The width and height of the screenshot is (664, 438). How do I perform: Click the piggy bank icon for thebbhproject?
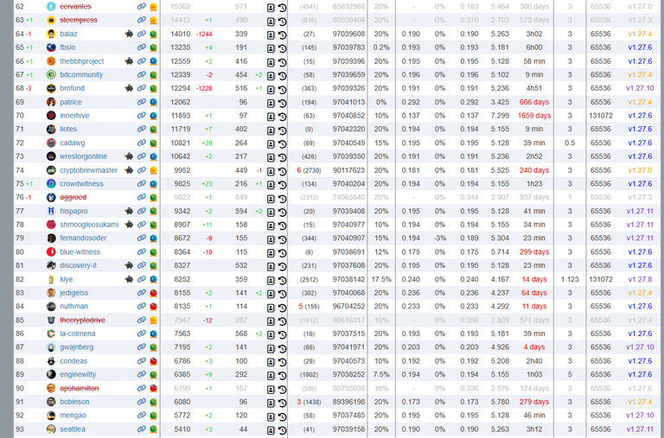(129, 61)
